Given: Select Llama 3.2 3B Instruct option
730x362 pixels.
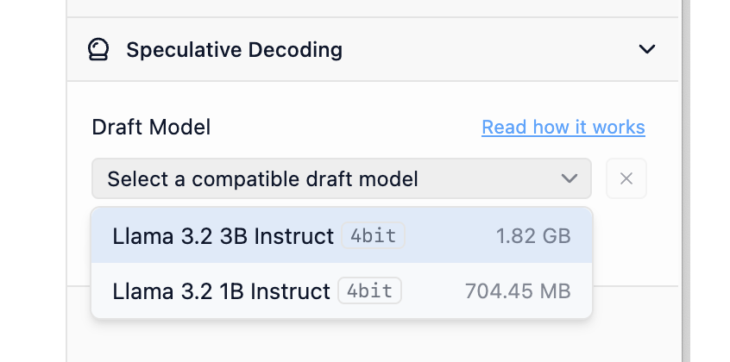Looking at the screenshot, I should [223, 235].
